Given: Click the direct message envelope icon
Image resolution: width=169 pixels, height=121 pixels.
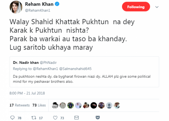Looking at the screenshot, I should coord(76,118).
